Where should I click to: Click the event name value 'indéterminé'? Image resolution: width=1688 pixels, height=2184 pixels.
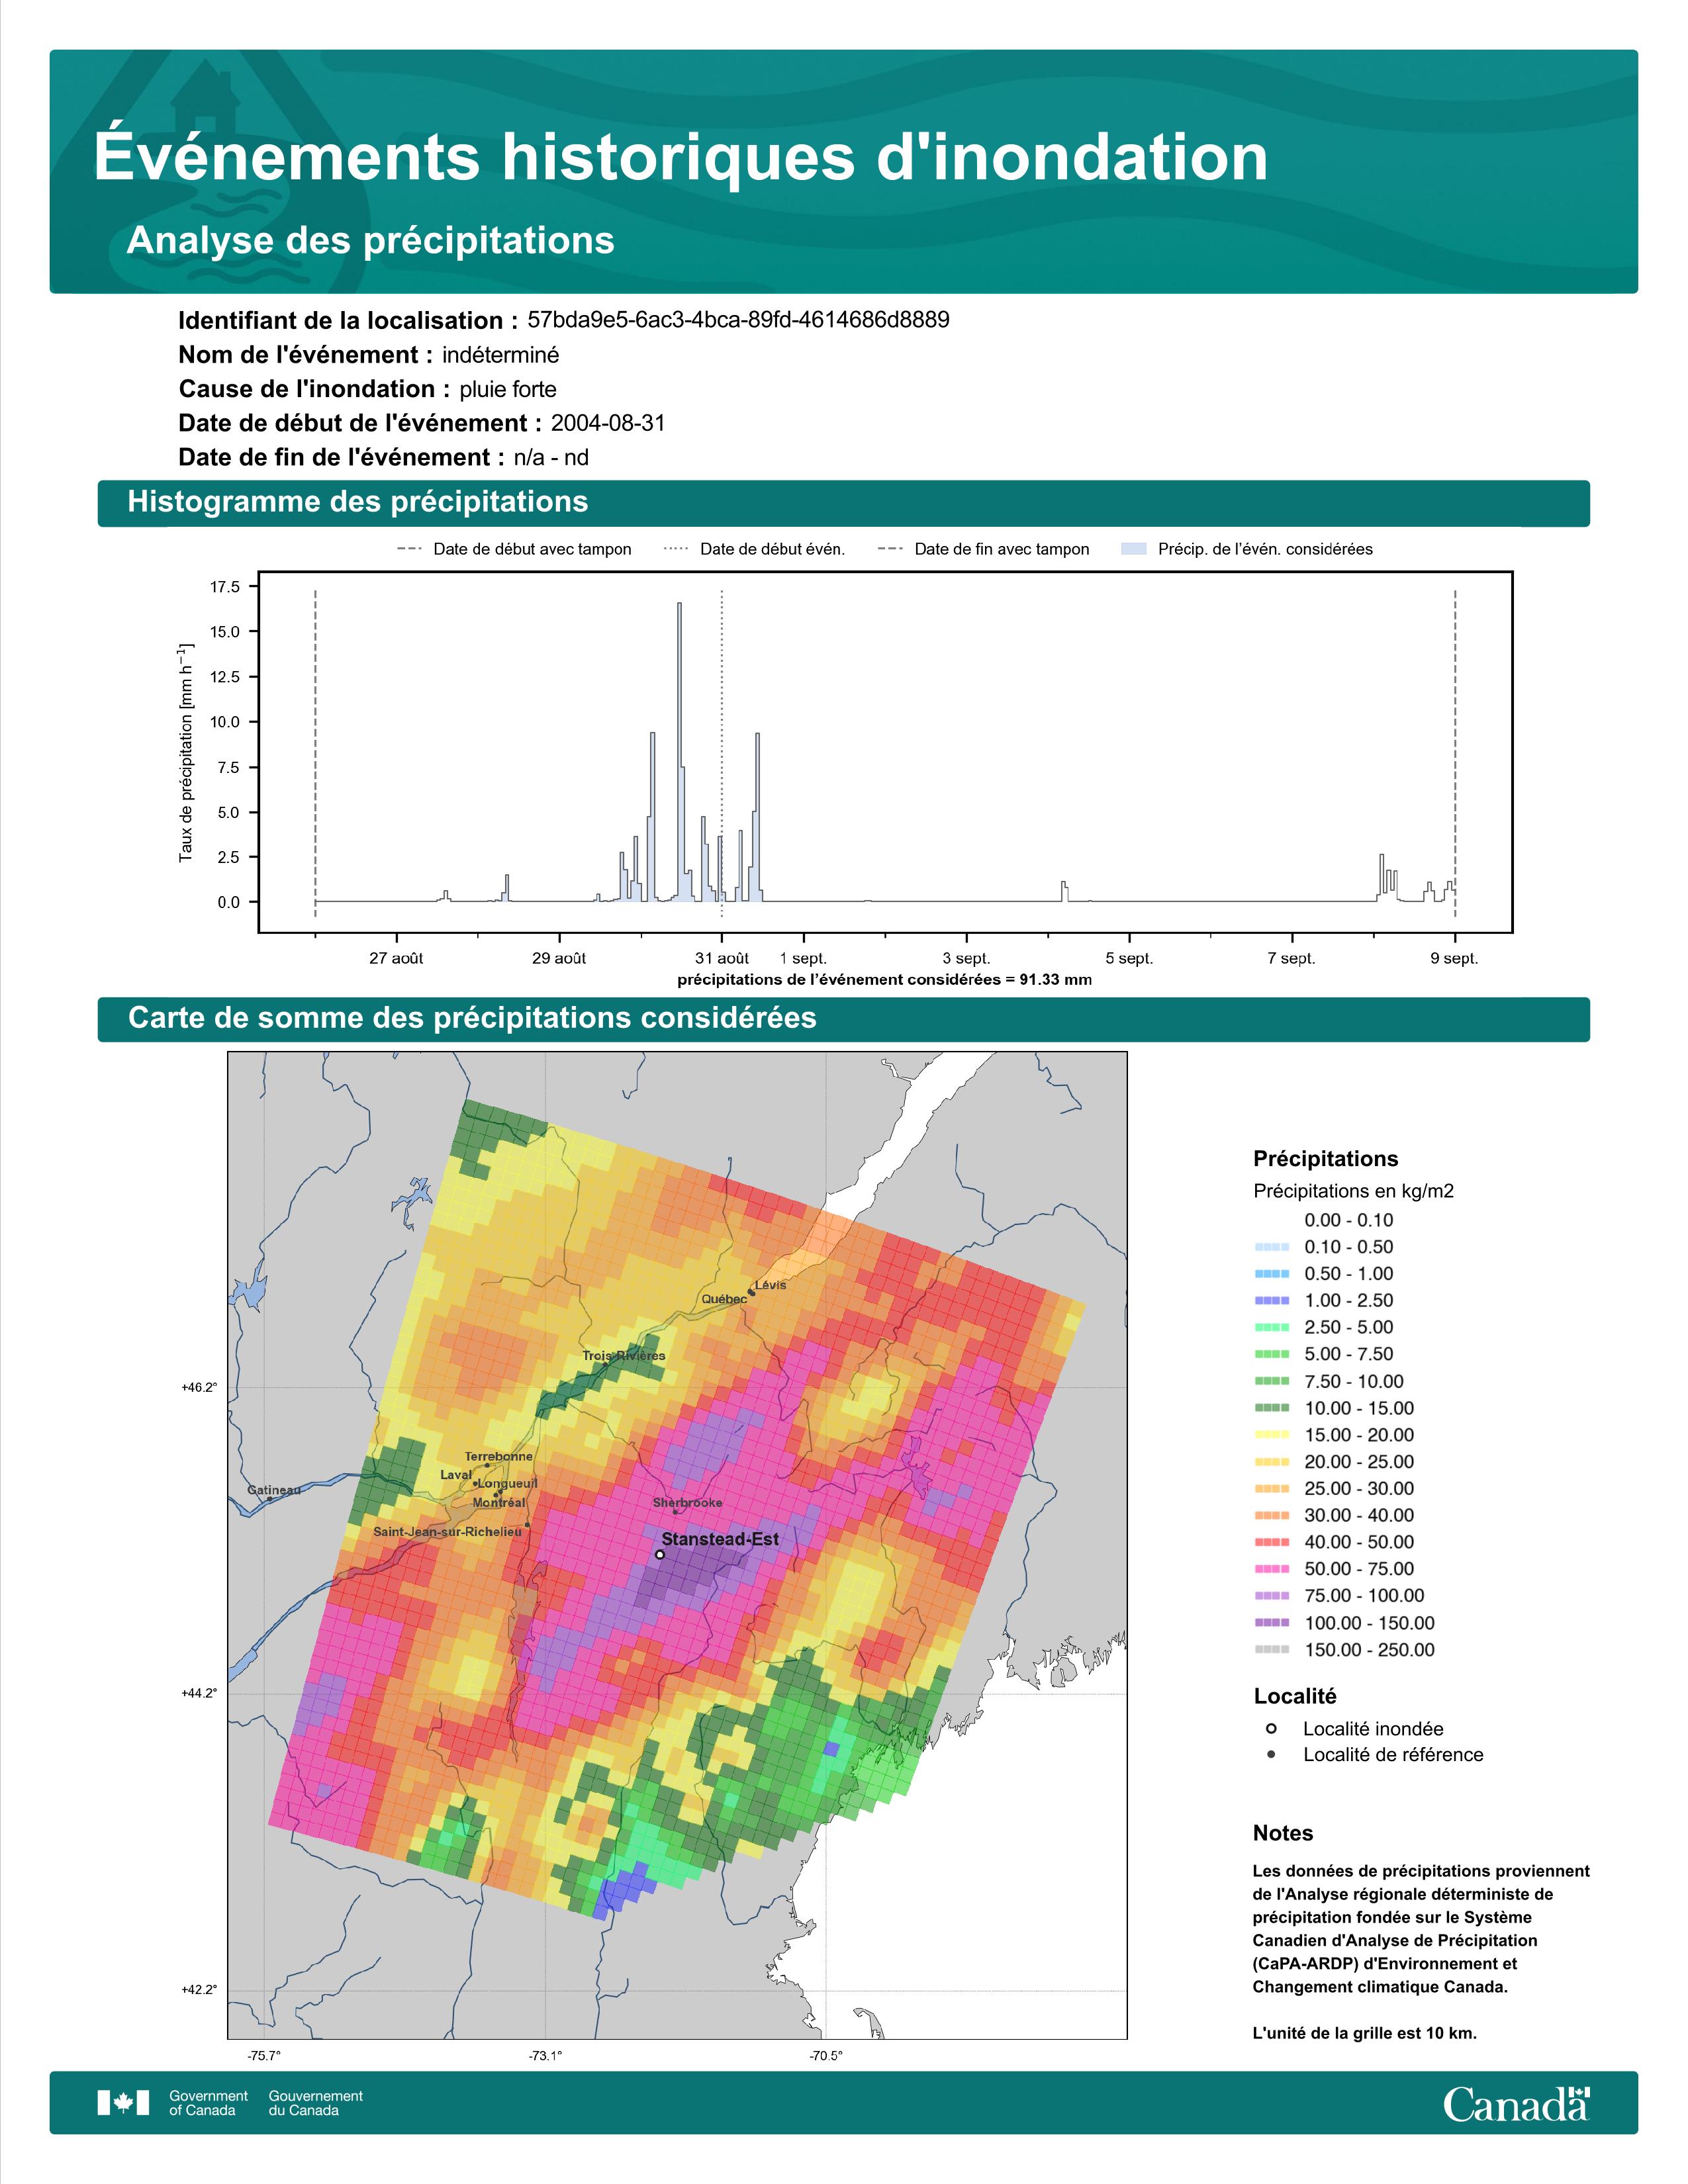pos(501,355)
